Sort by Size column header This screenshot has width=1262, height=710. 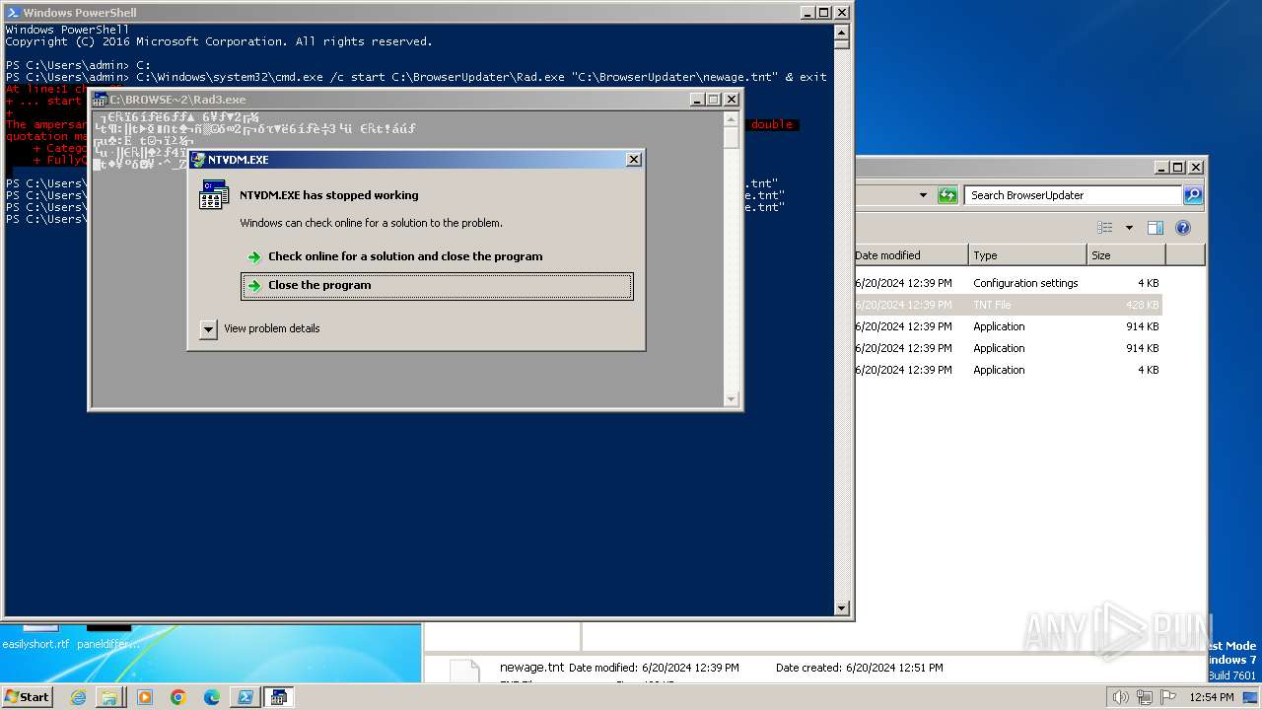click(x=1126, y=255)
